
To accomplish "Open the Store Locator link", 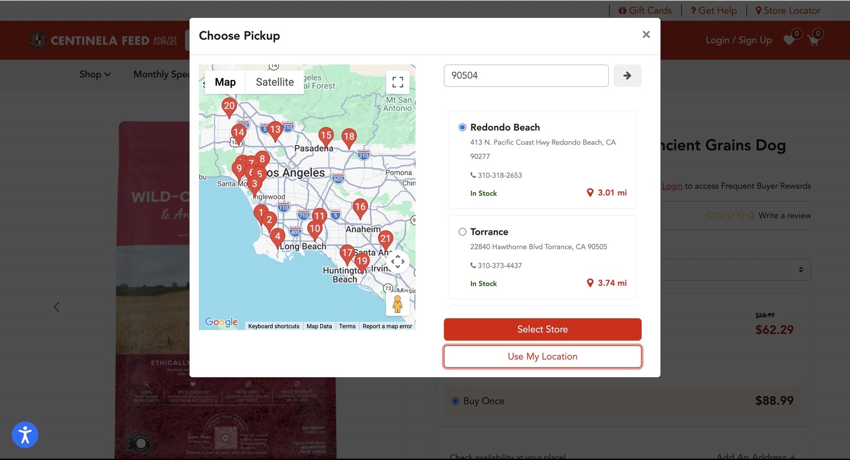I will click(x=788, y=11).
